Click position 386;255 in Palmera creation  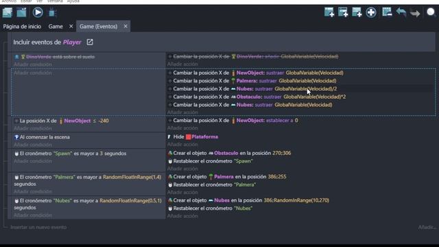coord(277,177)
